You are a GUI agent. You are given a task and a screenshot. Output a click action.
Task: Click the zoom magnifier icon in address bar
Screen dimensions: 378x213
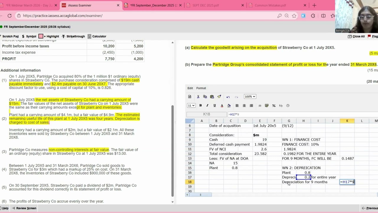coord(286,16)
